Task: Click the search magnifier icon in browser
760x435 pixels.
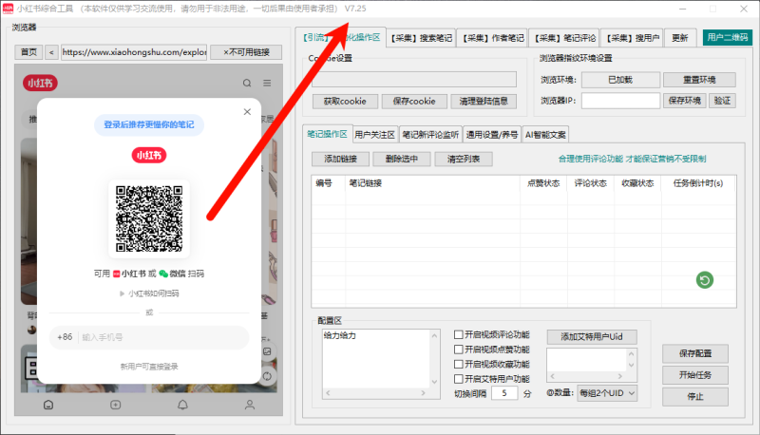Action: coord(247,84)
